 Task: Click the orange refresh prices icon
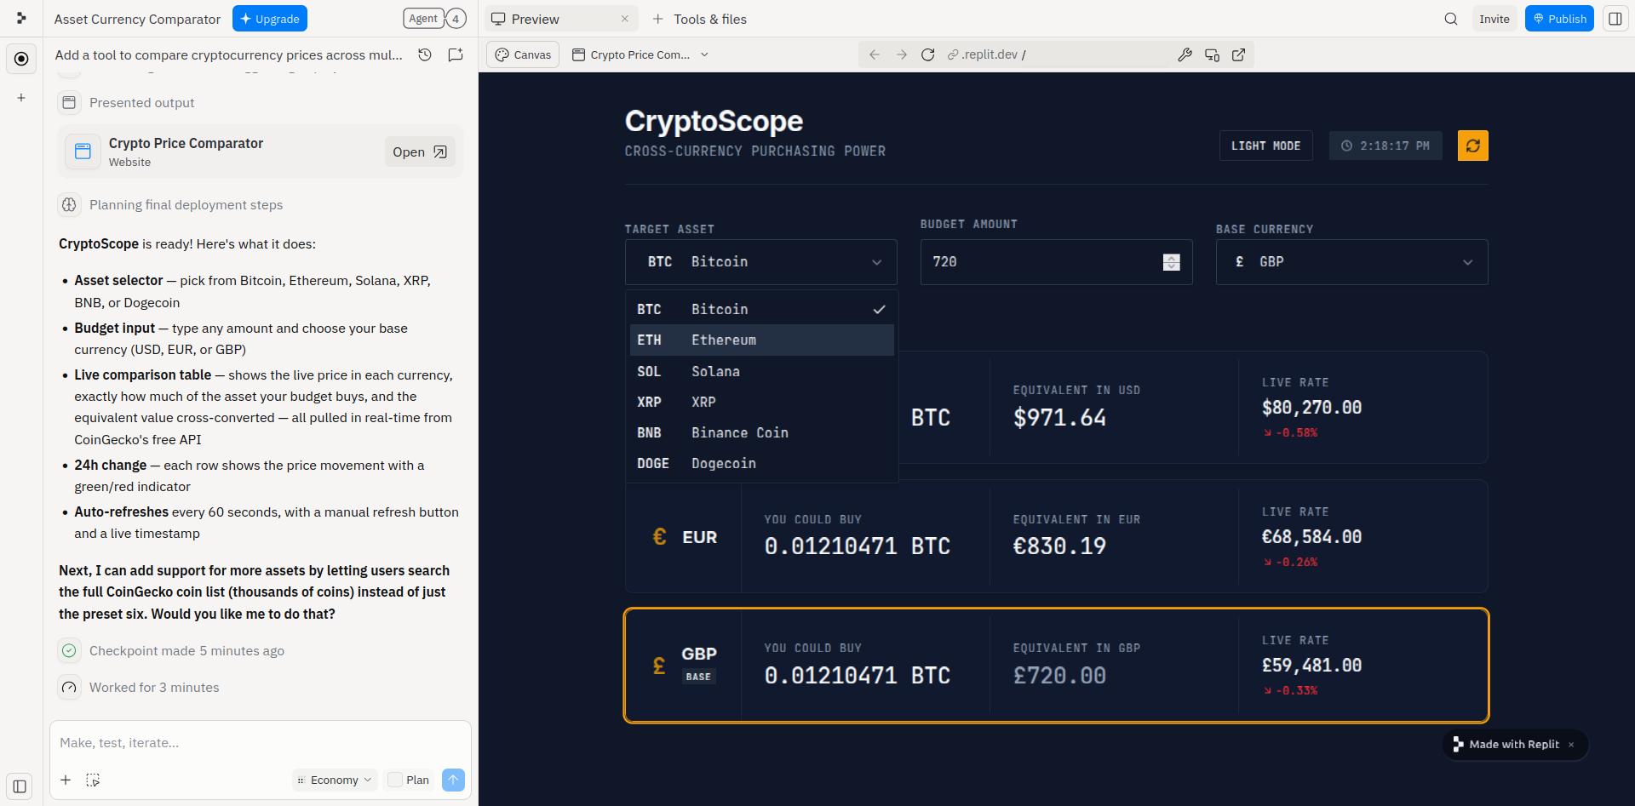(x=1472, y=146)
